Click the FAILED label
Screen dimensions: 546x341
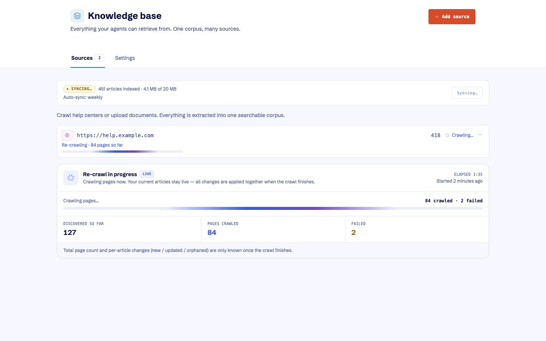pos(358,224)
